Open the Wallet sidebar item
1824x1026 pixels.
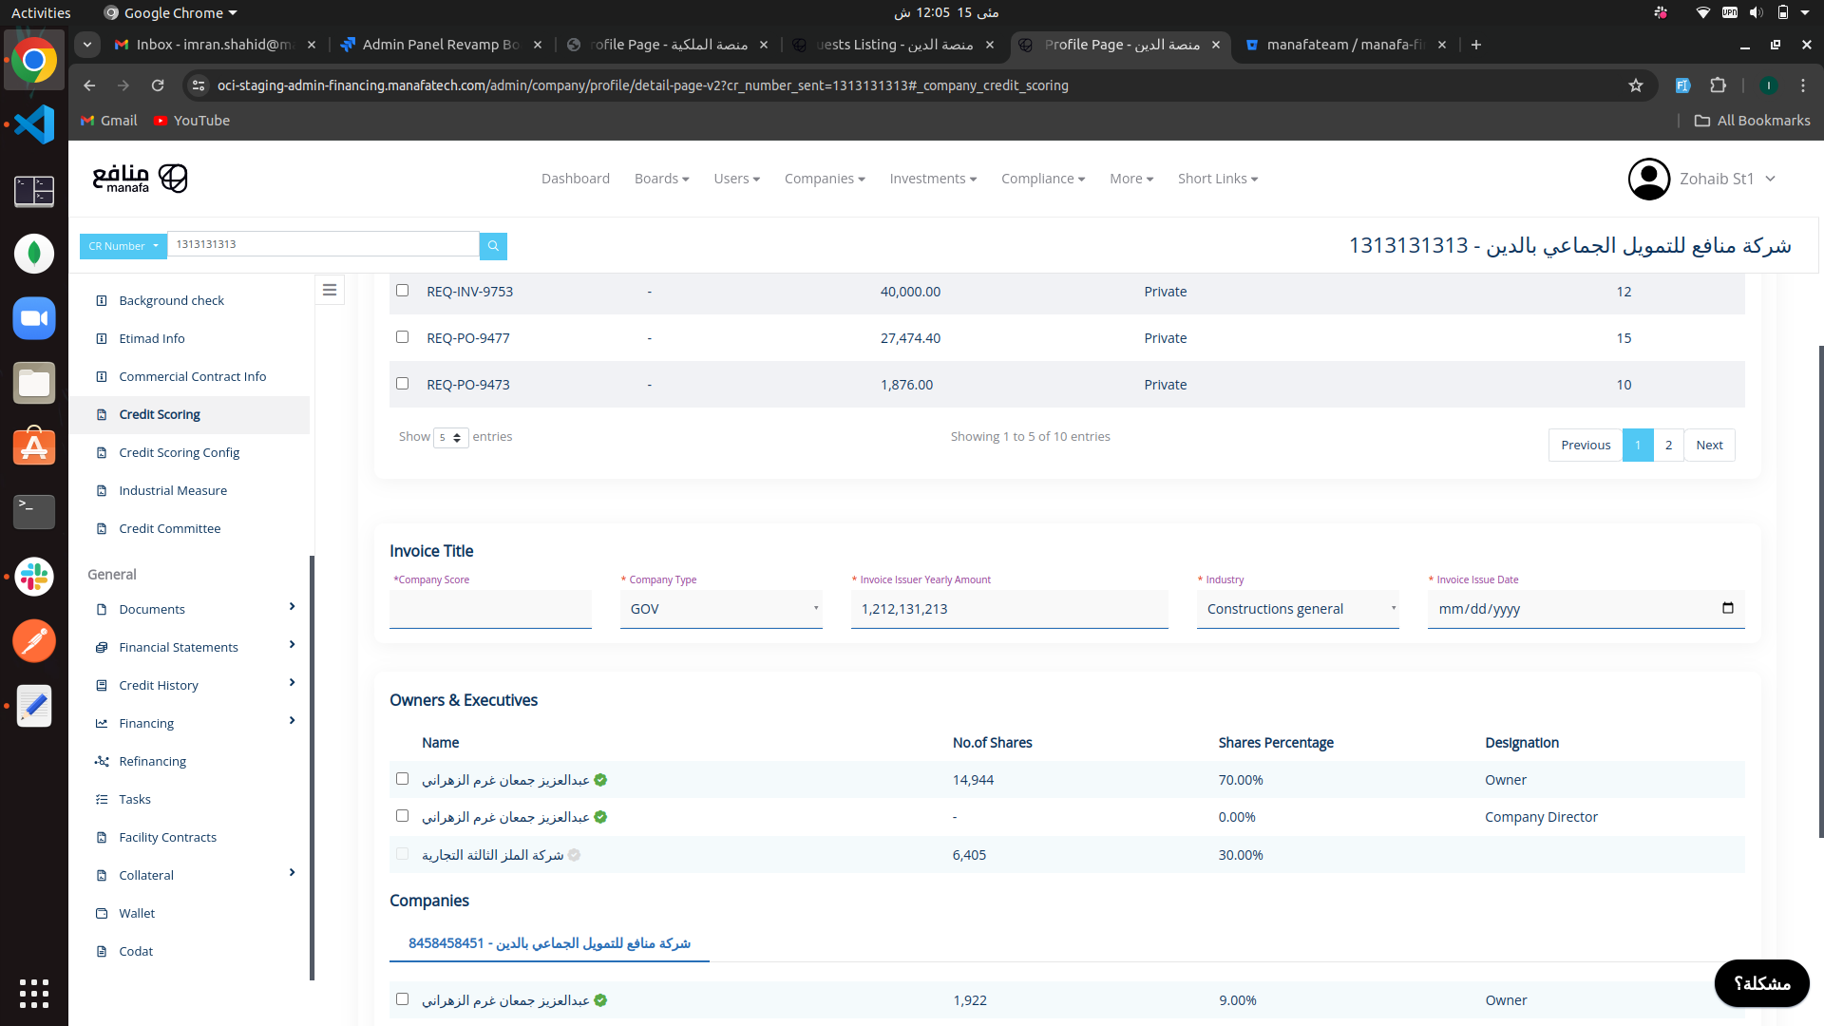click(136, 913)
